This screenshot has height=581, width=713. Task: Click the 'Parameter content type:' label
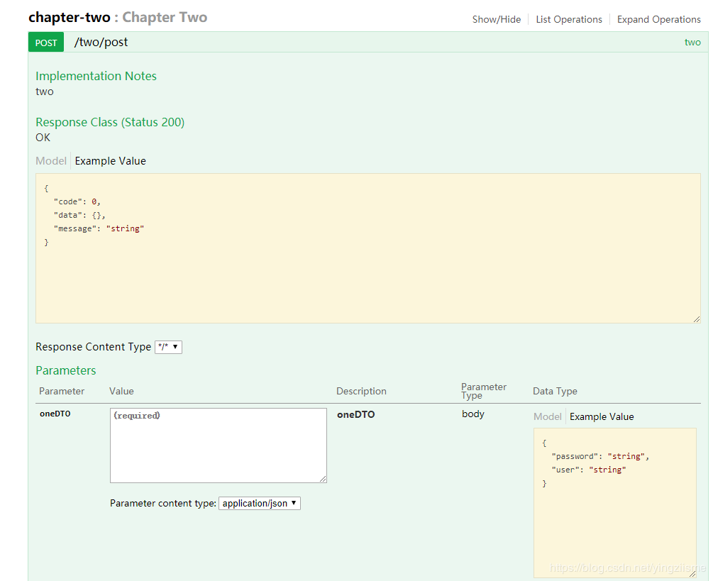click(x=162, y=503)
